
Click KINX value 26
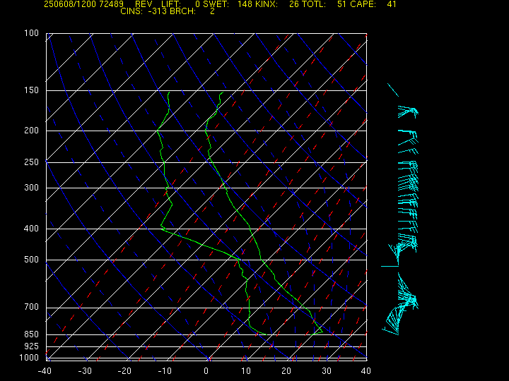294,4
